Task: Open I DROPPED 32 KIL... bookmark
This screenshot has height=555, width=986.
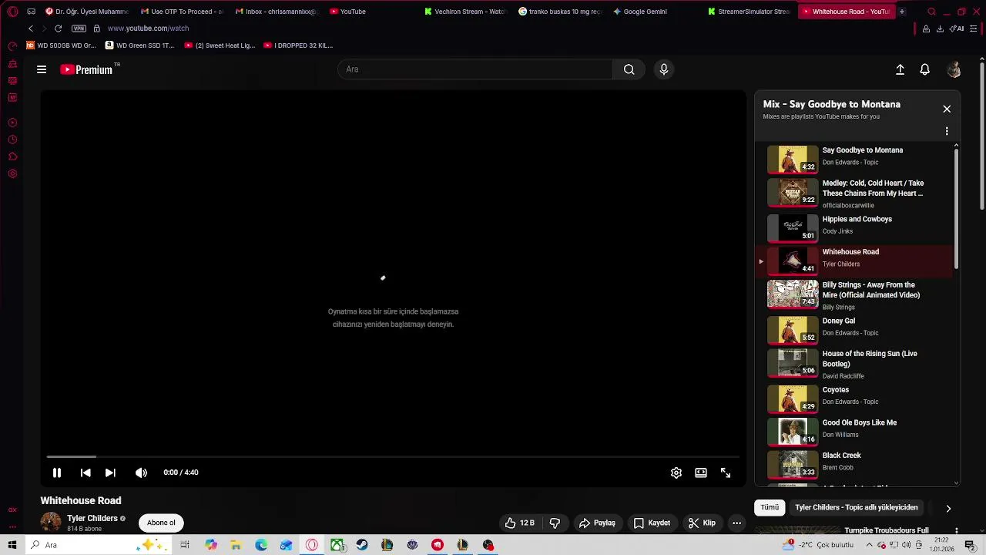Action: (x=298, y=45)
